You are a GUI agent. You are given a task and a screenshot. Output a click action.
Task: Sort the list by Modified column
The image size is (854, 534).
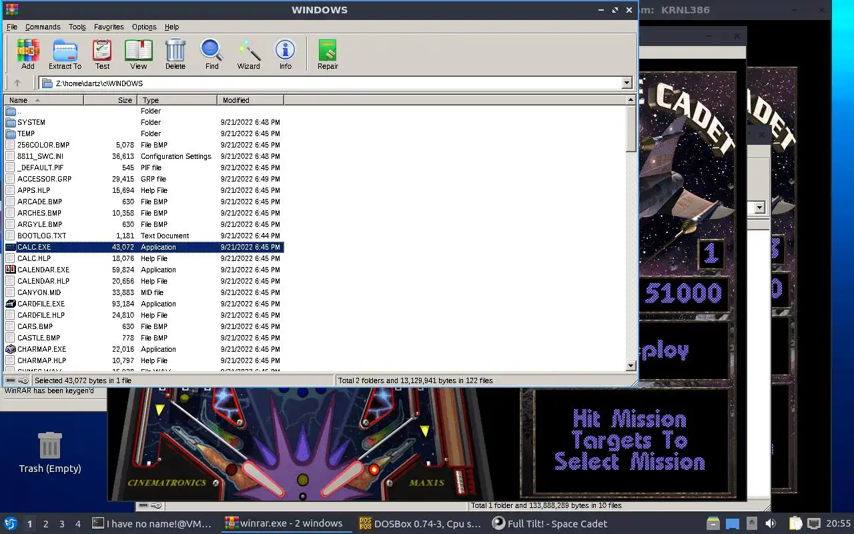(250, 100)
